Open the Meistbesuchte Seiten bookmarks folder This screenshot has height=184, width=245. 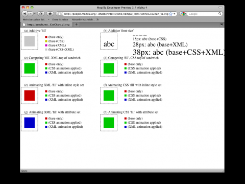tap(36, 19)
